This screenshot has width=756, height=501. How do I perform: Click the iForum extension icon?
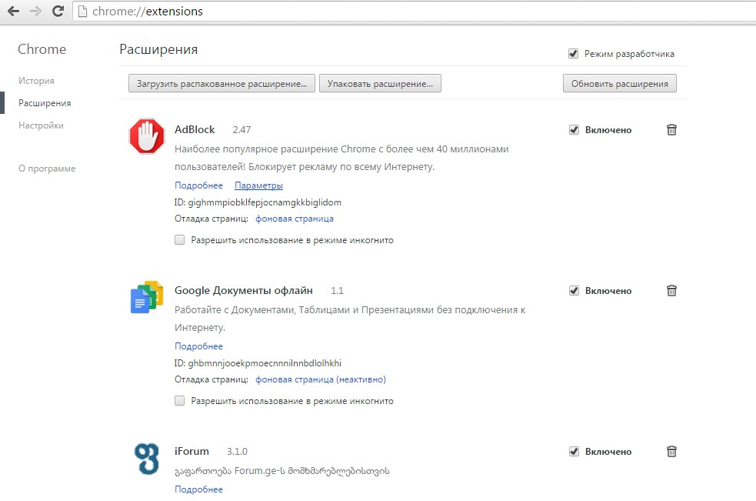point(147,459)
